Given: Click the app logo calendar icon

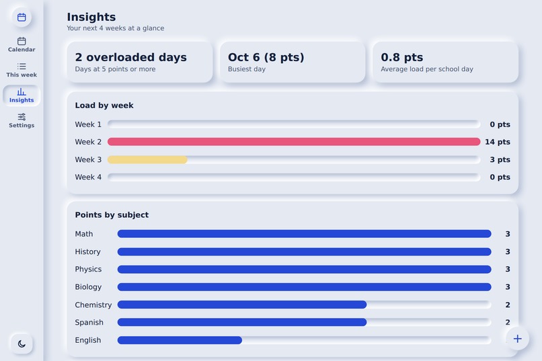Looking at the screenshot, I should pyautogui.click(x=22, y=17).
